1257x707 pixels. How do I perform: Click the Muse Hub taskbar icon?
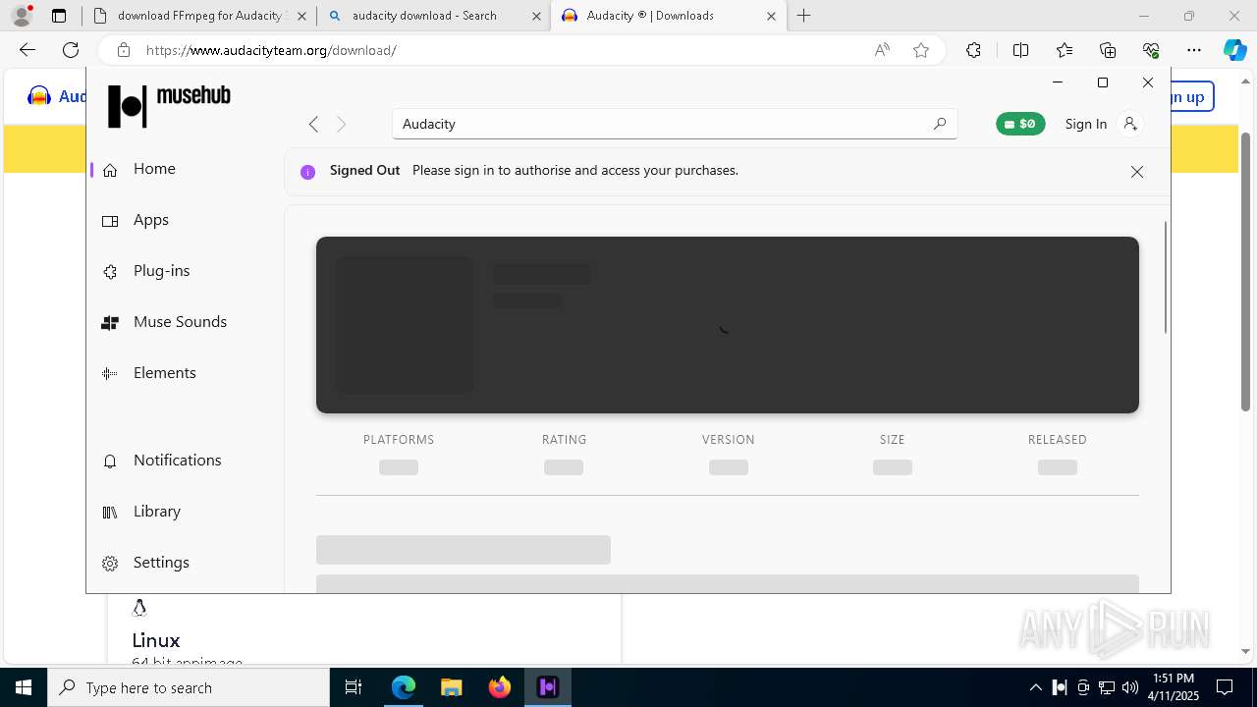548,687
